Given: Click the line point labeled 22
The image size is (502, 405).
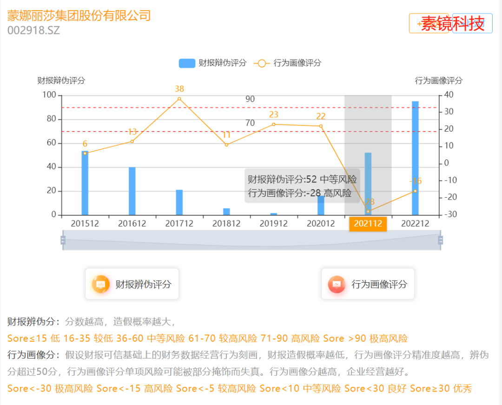Looking at the screenshot, I should [x=321, y=126].
